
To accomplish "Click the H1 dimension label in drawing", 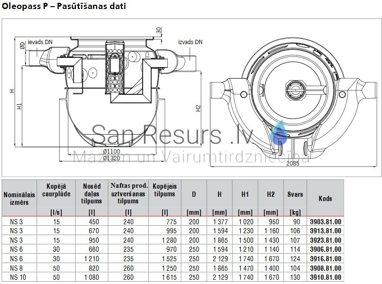I will 19,106.
